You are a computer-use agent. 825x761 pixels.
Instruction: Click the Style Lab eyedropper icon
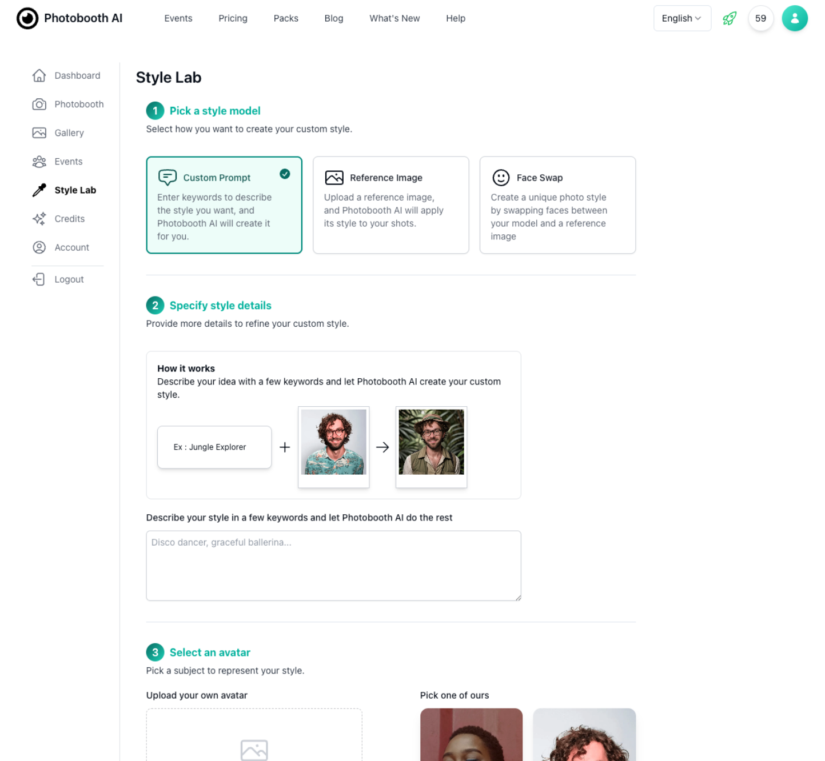coord(39,190)
